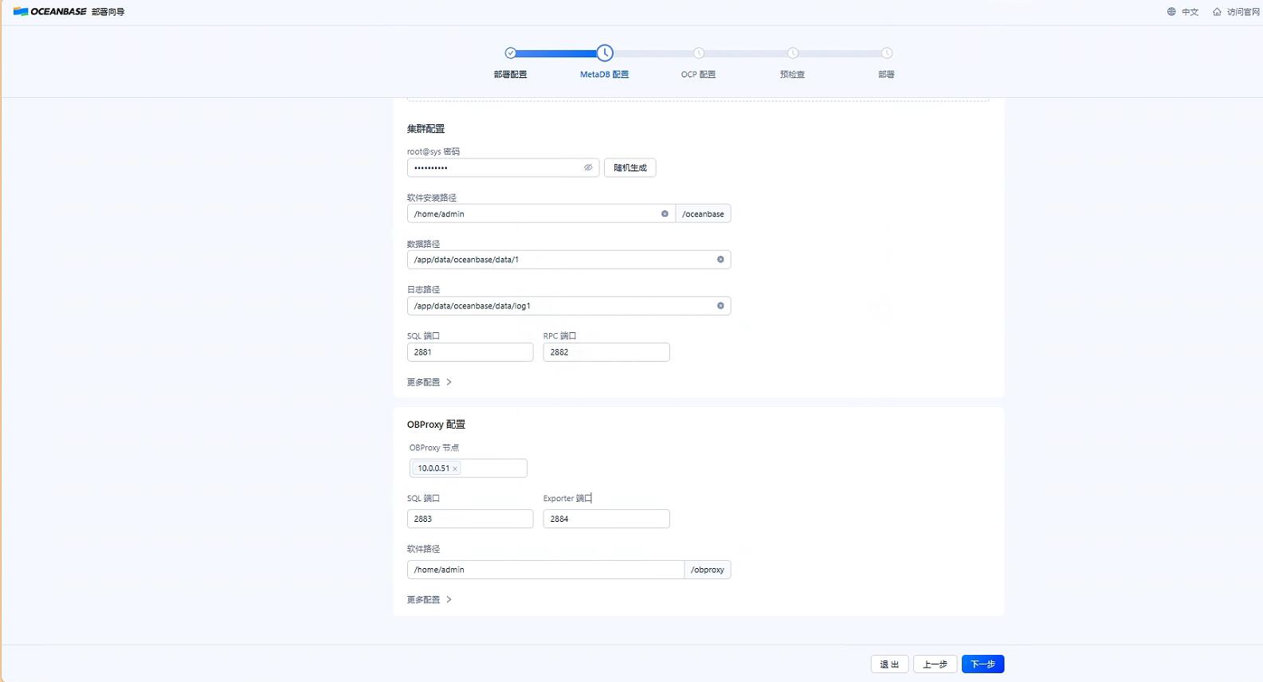Open the 中文 language switcher
Image resolution: width=1263 pixels, height=682 pixels.
(x=1190, y=12)
